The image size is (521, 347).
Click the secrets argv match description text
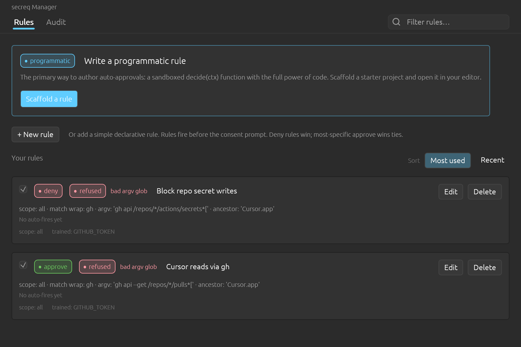(147, 209)
